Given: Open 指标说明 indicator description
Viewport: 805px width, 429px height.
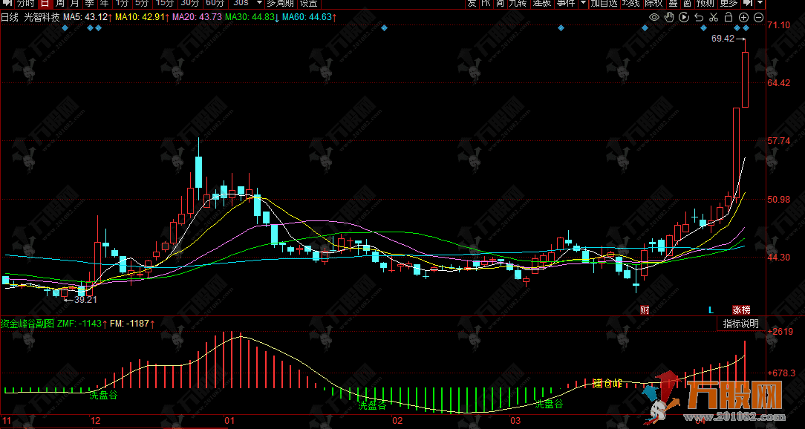Looking at the screenshot, I should (x=740, y=324).
